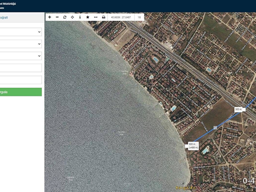Open the third dropdown in the query form

20,56
